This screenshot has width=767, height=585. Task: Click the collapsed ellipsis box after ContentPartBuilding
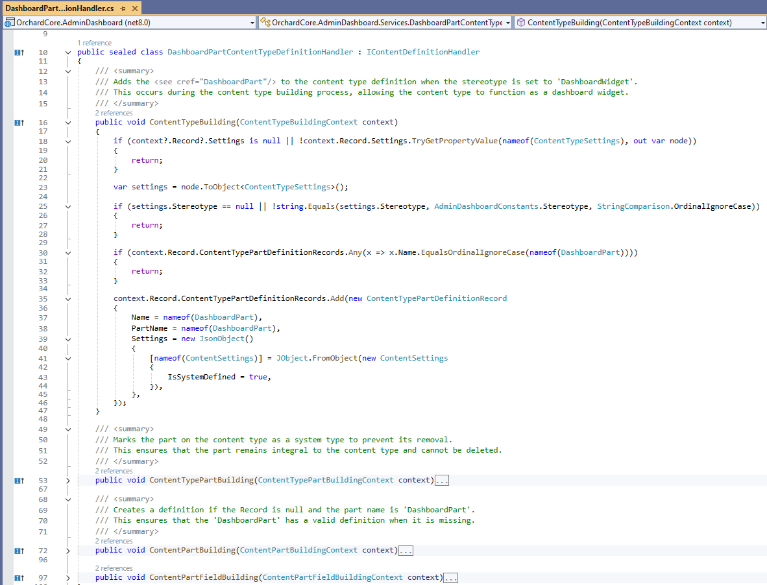406,551
